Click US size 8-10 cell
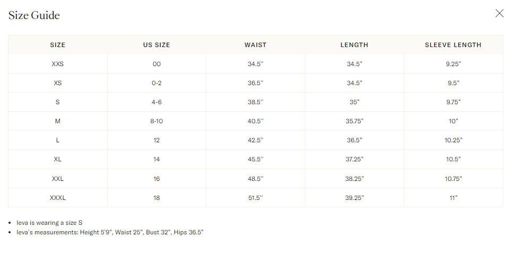Screen dimensions: 515x255 pos(156,121)
